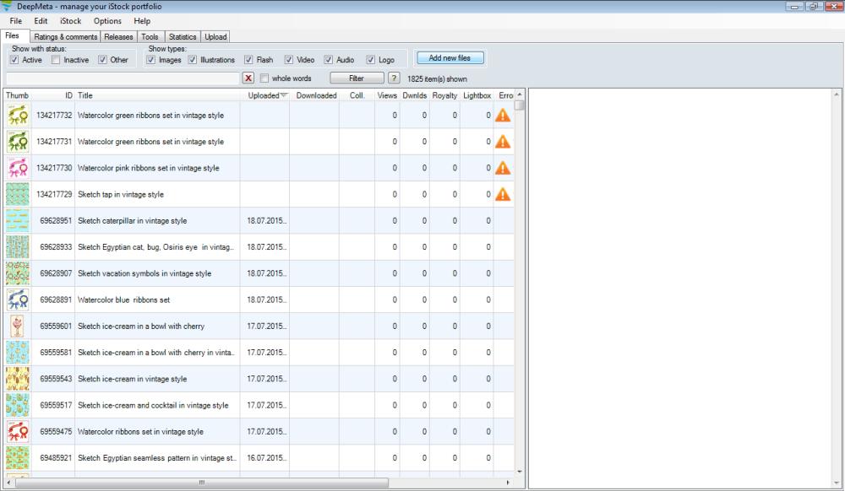The height and width of the screenshot is (491, 845).
Task: Enable the Inactive status checkbox
Action: pos(56,60)
